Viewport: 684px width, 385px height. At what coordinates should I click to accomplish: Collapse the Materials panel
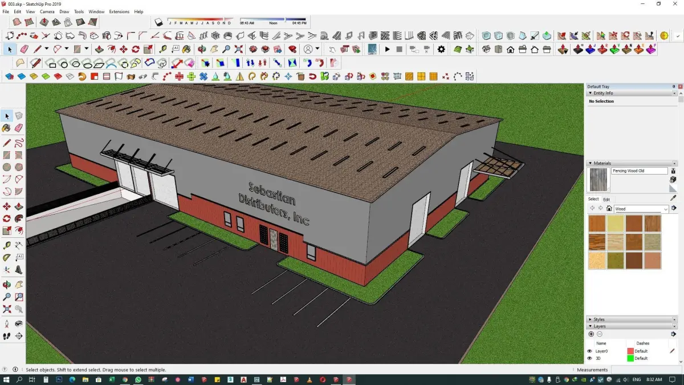click(x=591, y=163)
